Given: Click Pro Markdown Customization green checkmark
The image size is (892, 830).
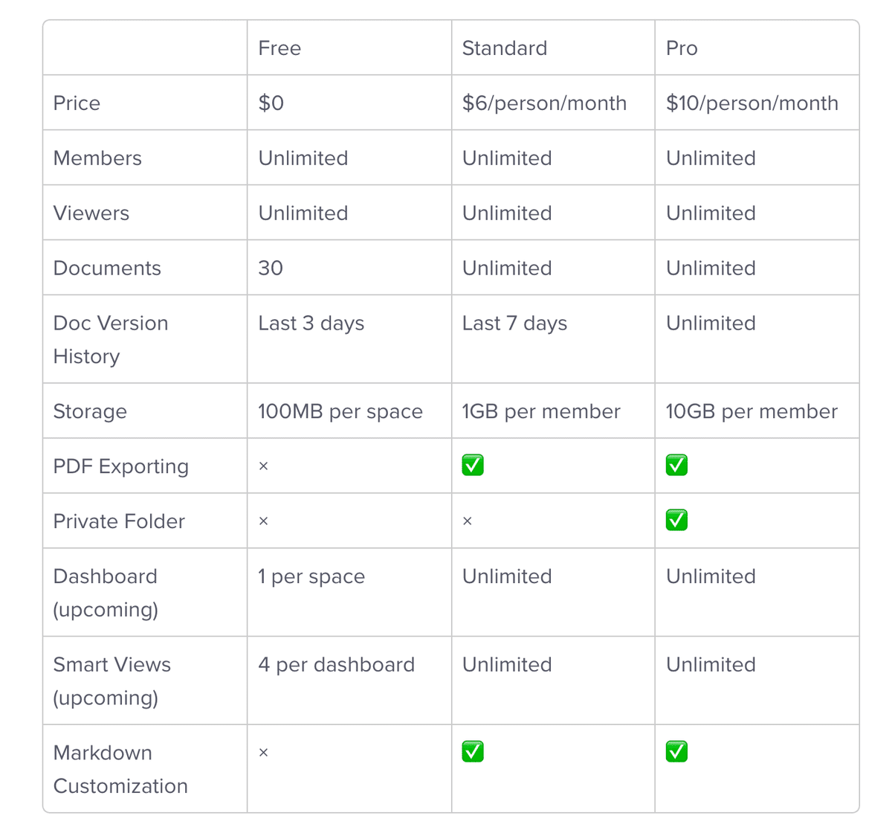Looking at the screenshot, I should click(x=676, y=752).
